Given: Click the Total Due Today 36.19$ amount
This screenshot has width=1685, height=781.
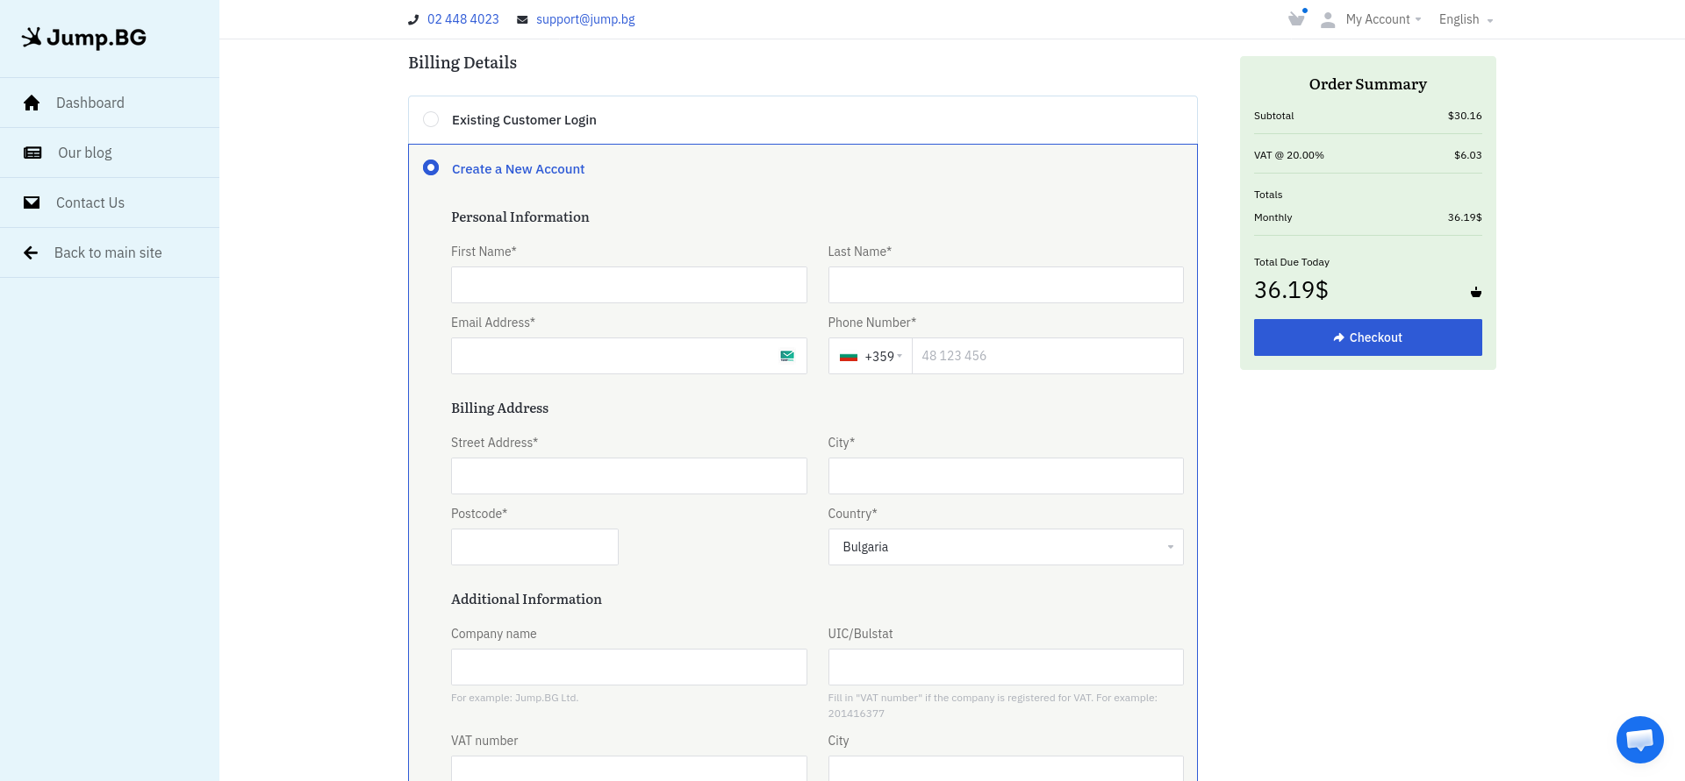Looking at the screenshot, I should click(1291, 290).
